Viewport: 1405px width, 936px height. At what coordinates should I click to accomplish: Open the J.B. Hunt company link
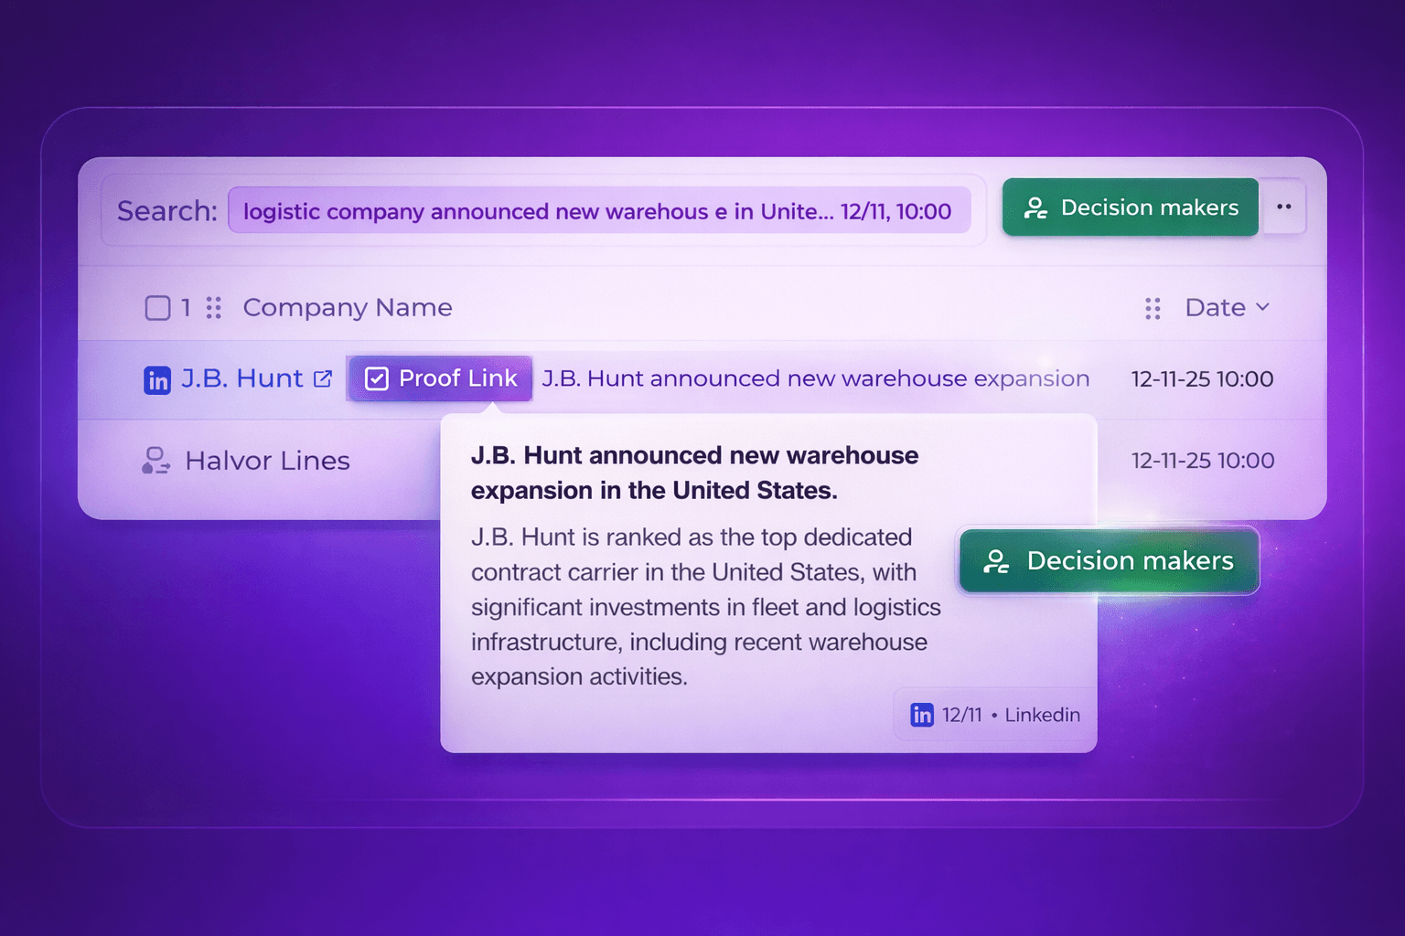coord(241,378)
